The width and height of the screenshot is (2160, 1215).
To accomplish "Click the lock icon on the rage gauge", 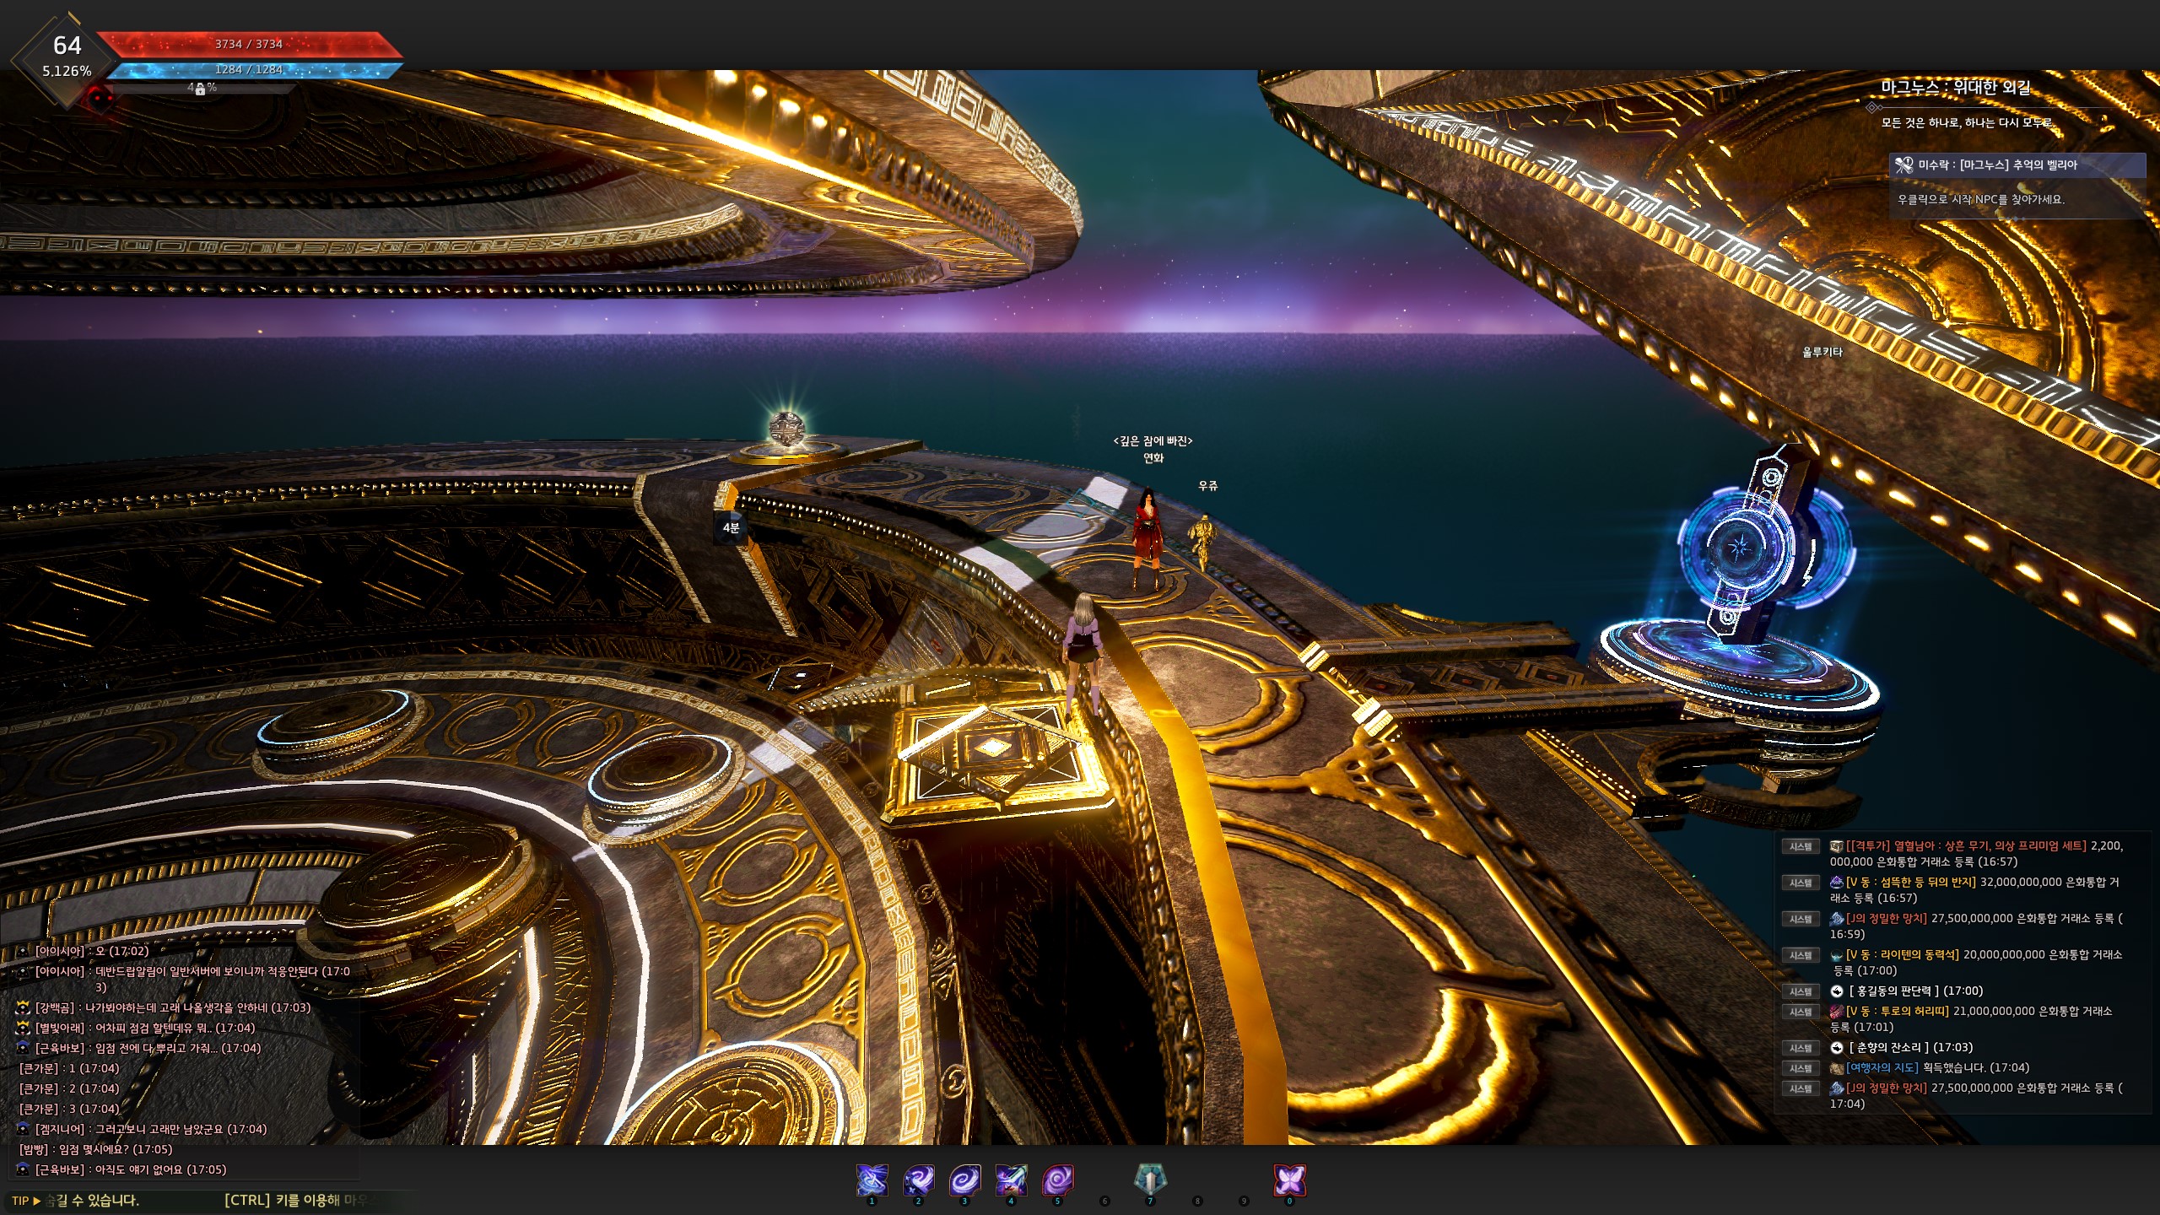I will pos(200,89).
